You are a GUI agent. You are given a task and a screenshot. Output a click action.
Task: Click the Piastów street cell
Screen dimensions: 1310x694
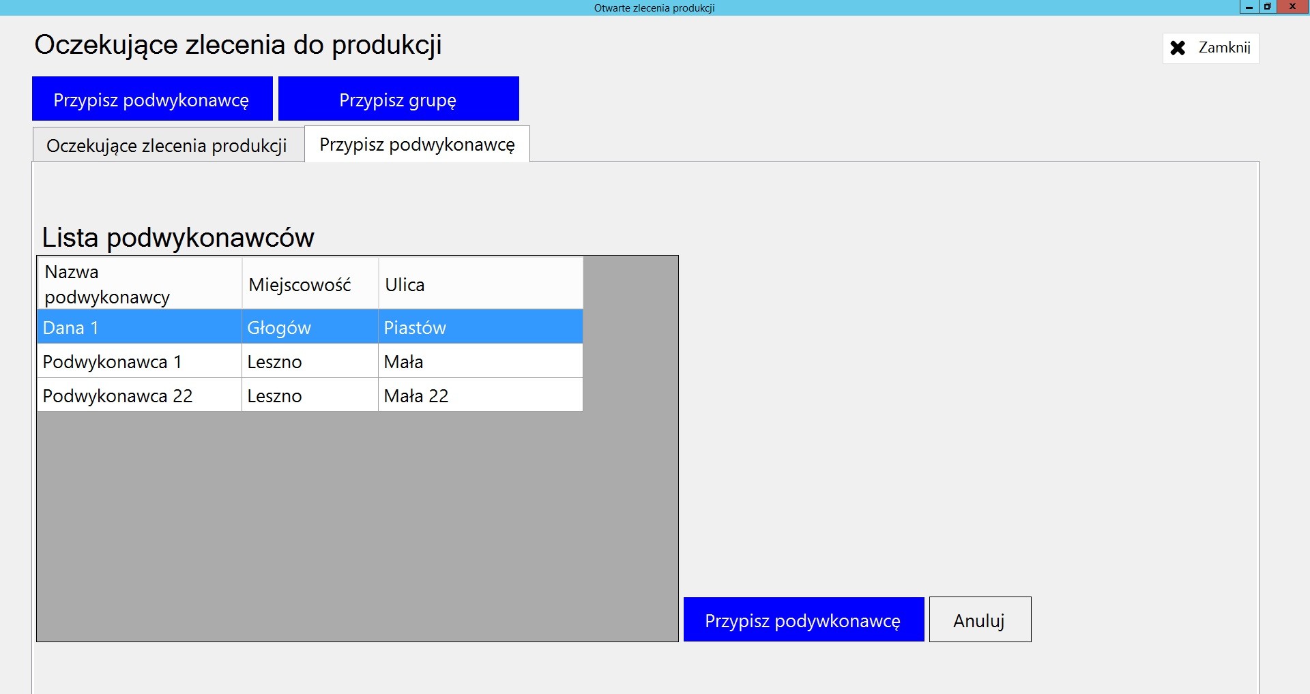481,327
